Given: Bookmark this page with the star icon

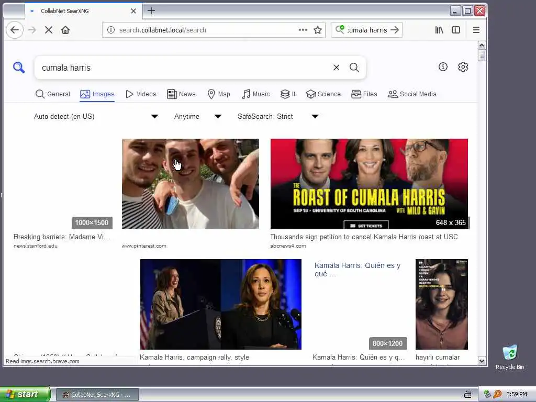Looking at the screenshot, I should coord(318,30).
